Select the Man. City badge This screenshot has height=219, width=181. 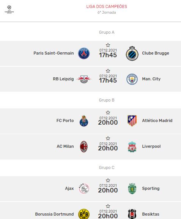(x=132, y=79)
